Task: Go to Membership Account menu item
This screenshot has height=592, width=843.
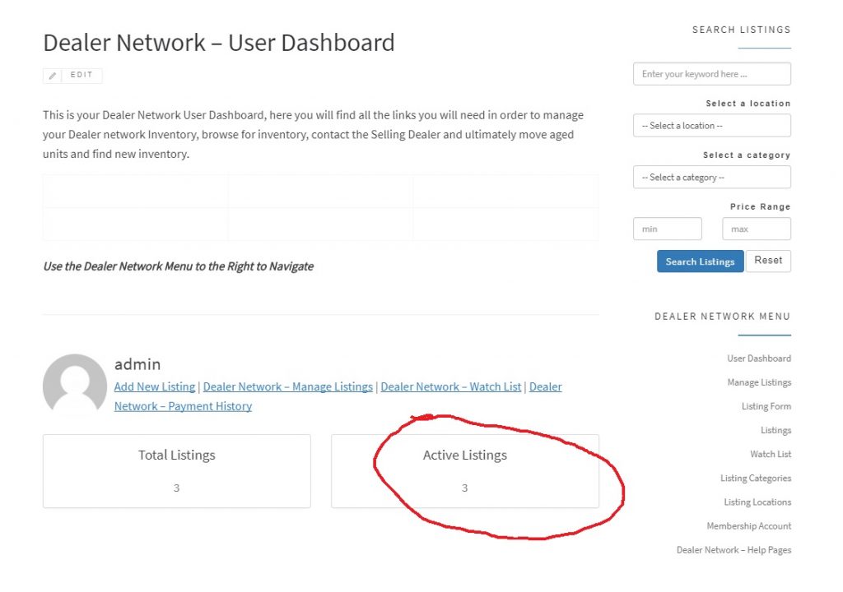Action: 748,526
